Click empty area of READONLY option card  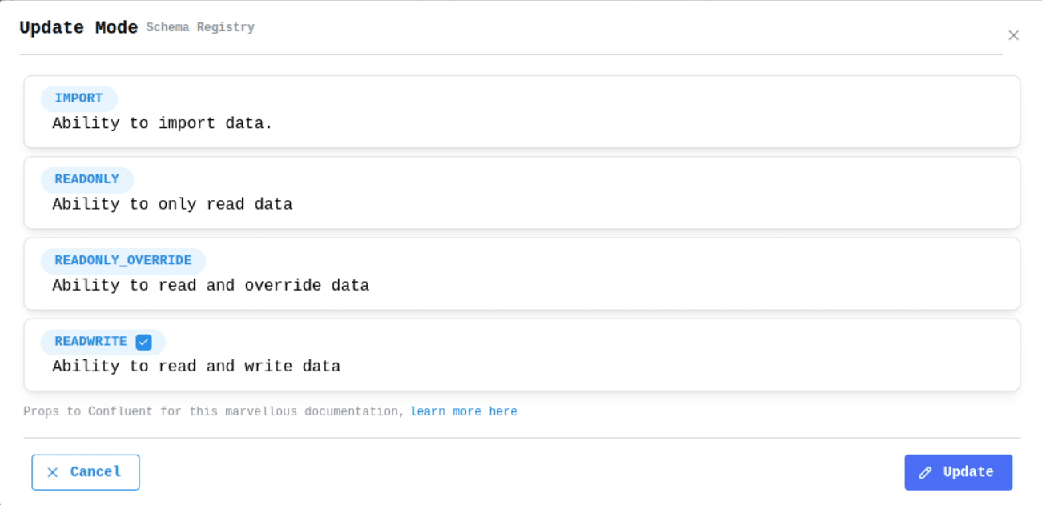pyautogui.click(x=641, y=193)
